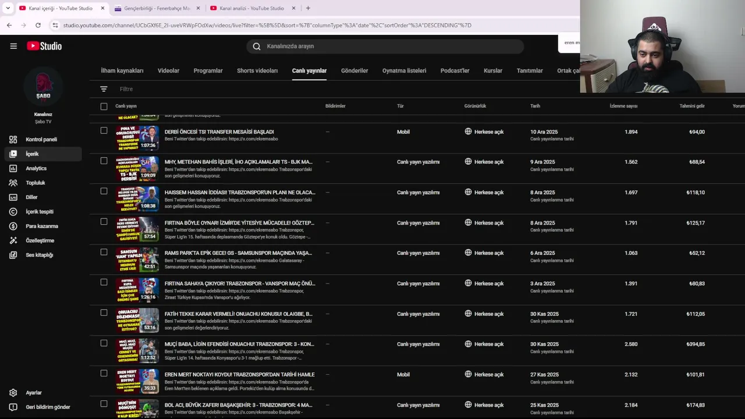745x419 pixels.
Task: Open the browser tab search dropdown
Action: point(8,8)
